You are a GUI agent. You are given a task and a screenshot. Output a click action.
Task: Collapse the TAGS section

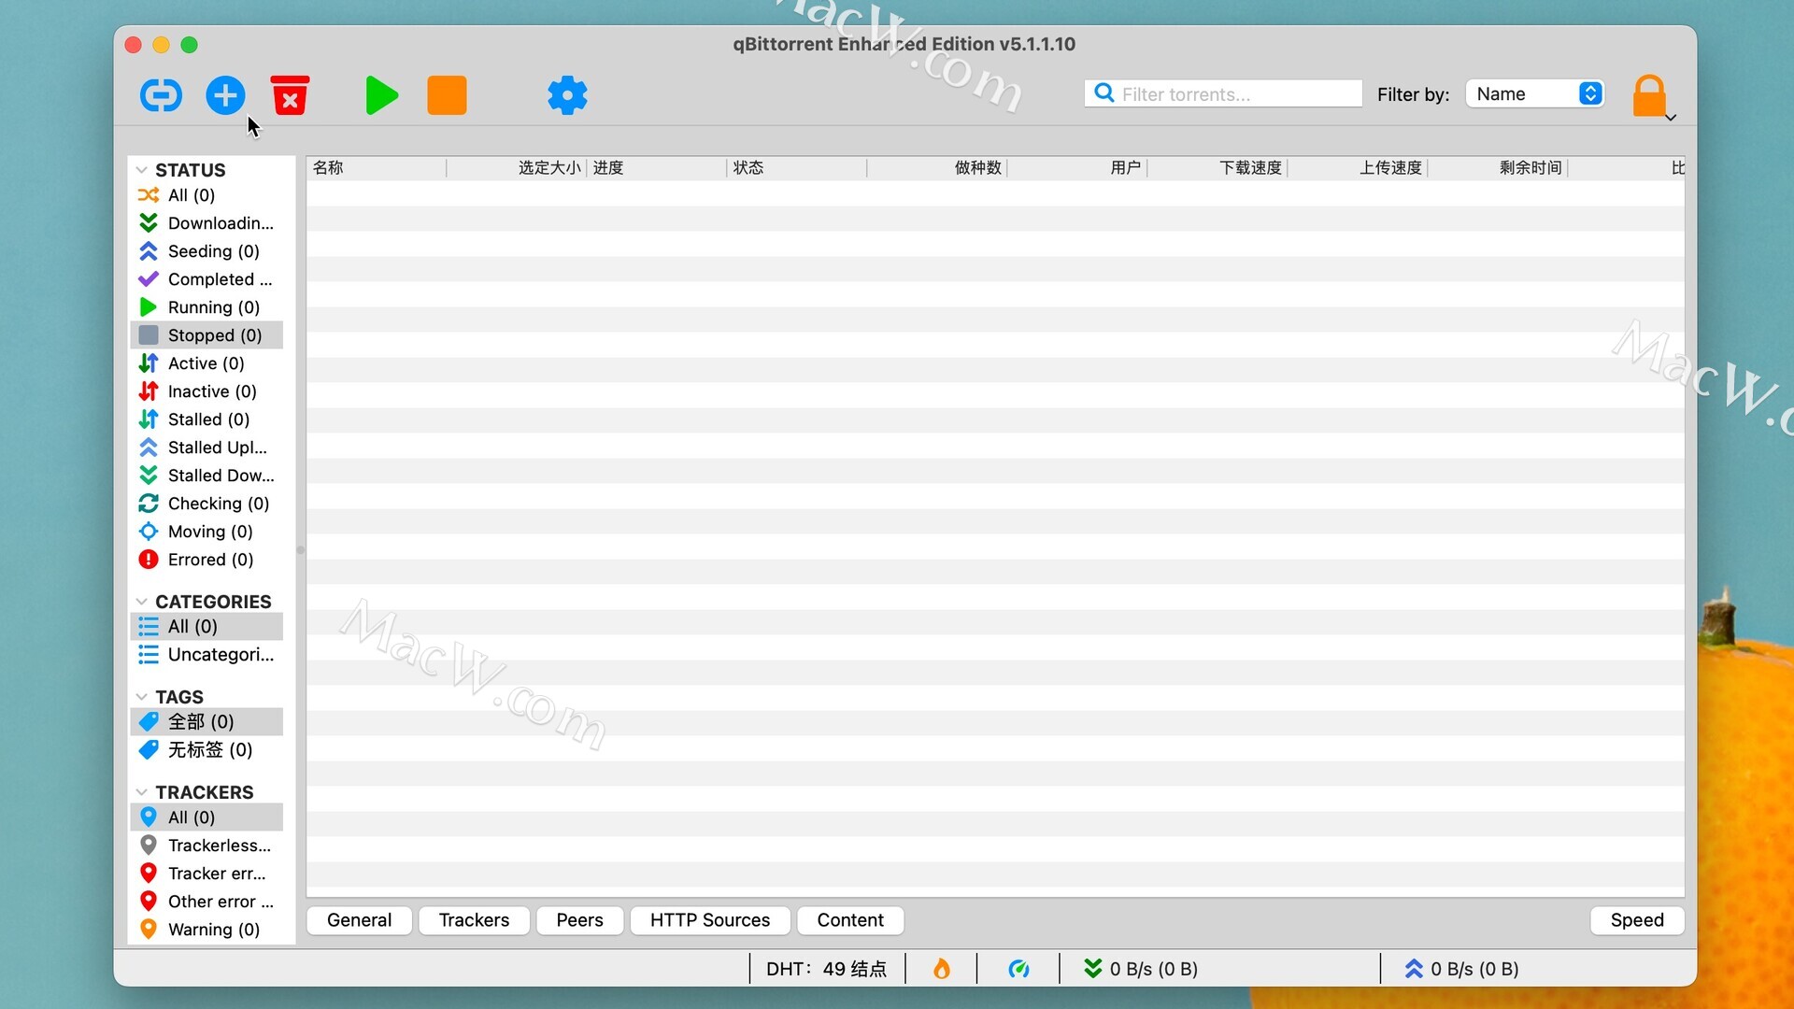tap(142, 697)
